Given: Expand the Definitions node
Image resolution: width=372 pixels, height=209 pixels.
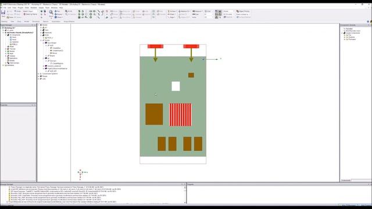Looking at the screenshot, I should (3, 65).
